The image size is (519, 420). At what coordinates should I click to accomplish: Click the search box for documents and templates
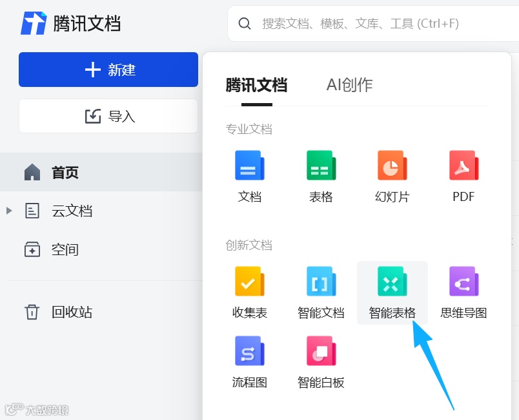coord(373,23)
